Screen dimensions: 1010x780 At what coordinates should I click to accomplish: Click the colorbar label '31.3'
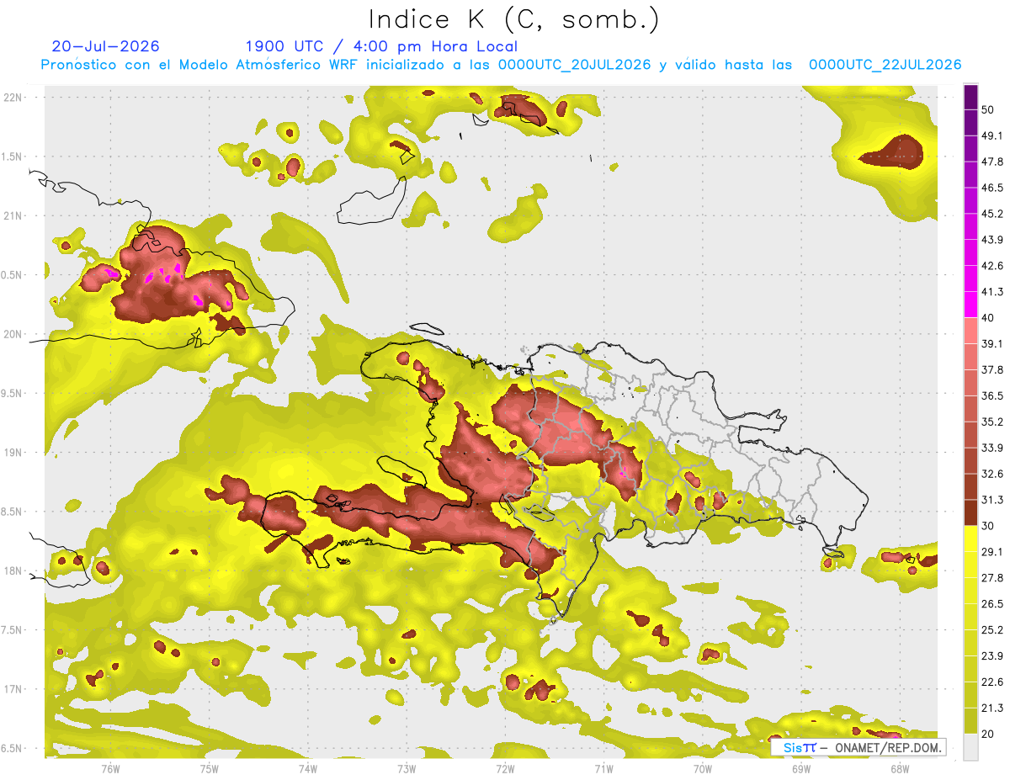[x=992, y=500]
